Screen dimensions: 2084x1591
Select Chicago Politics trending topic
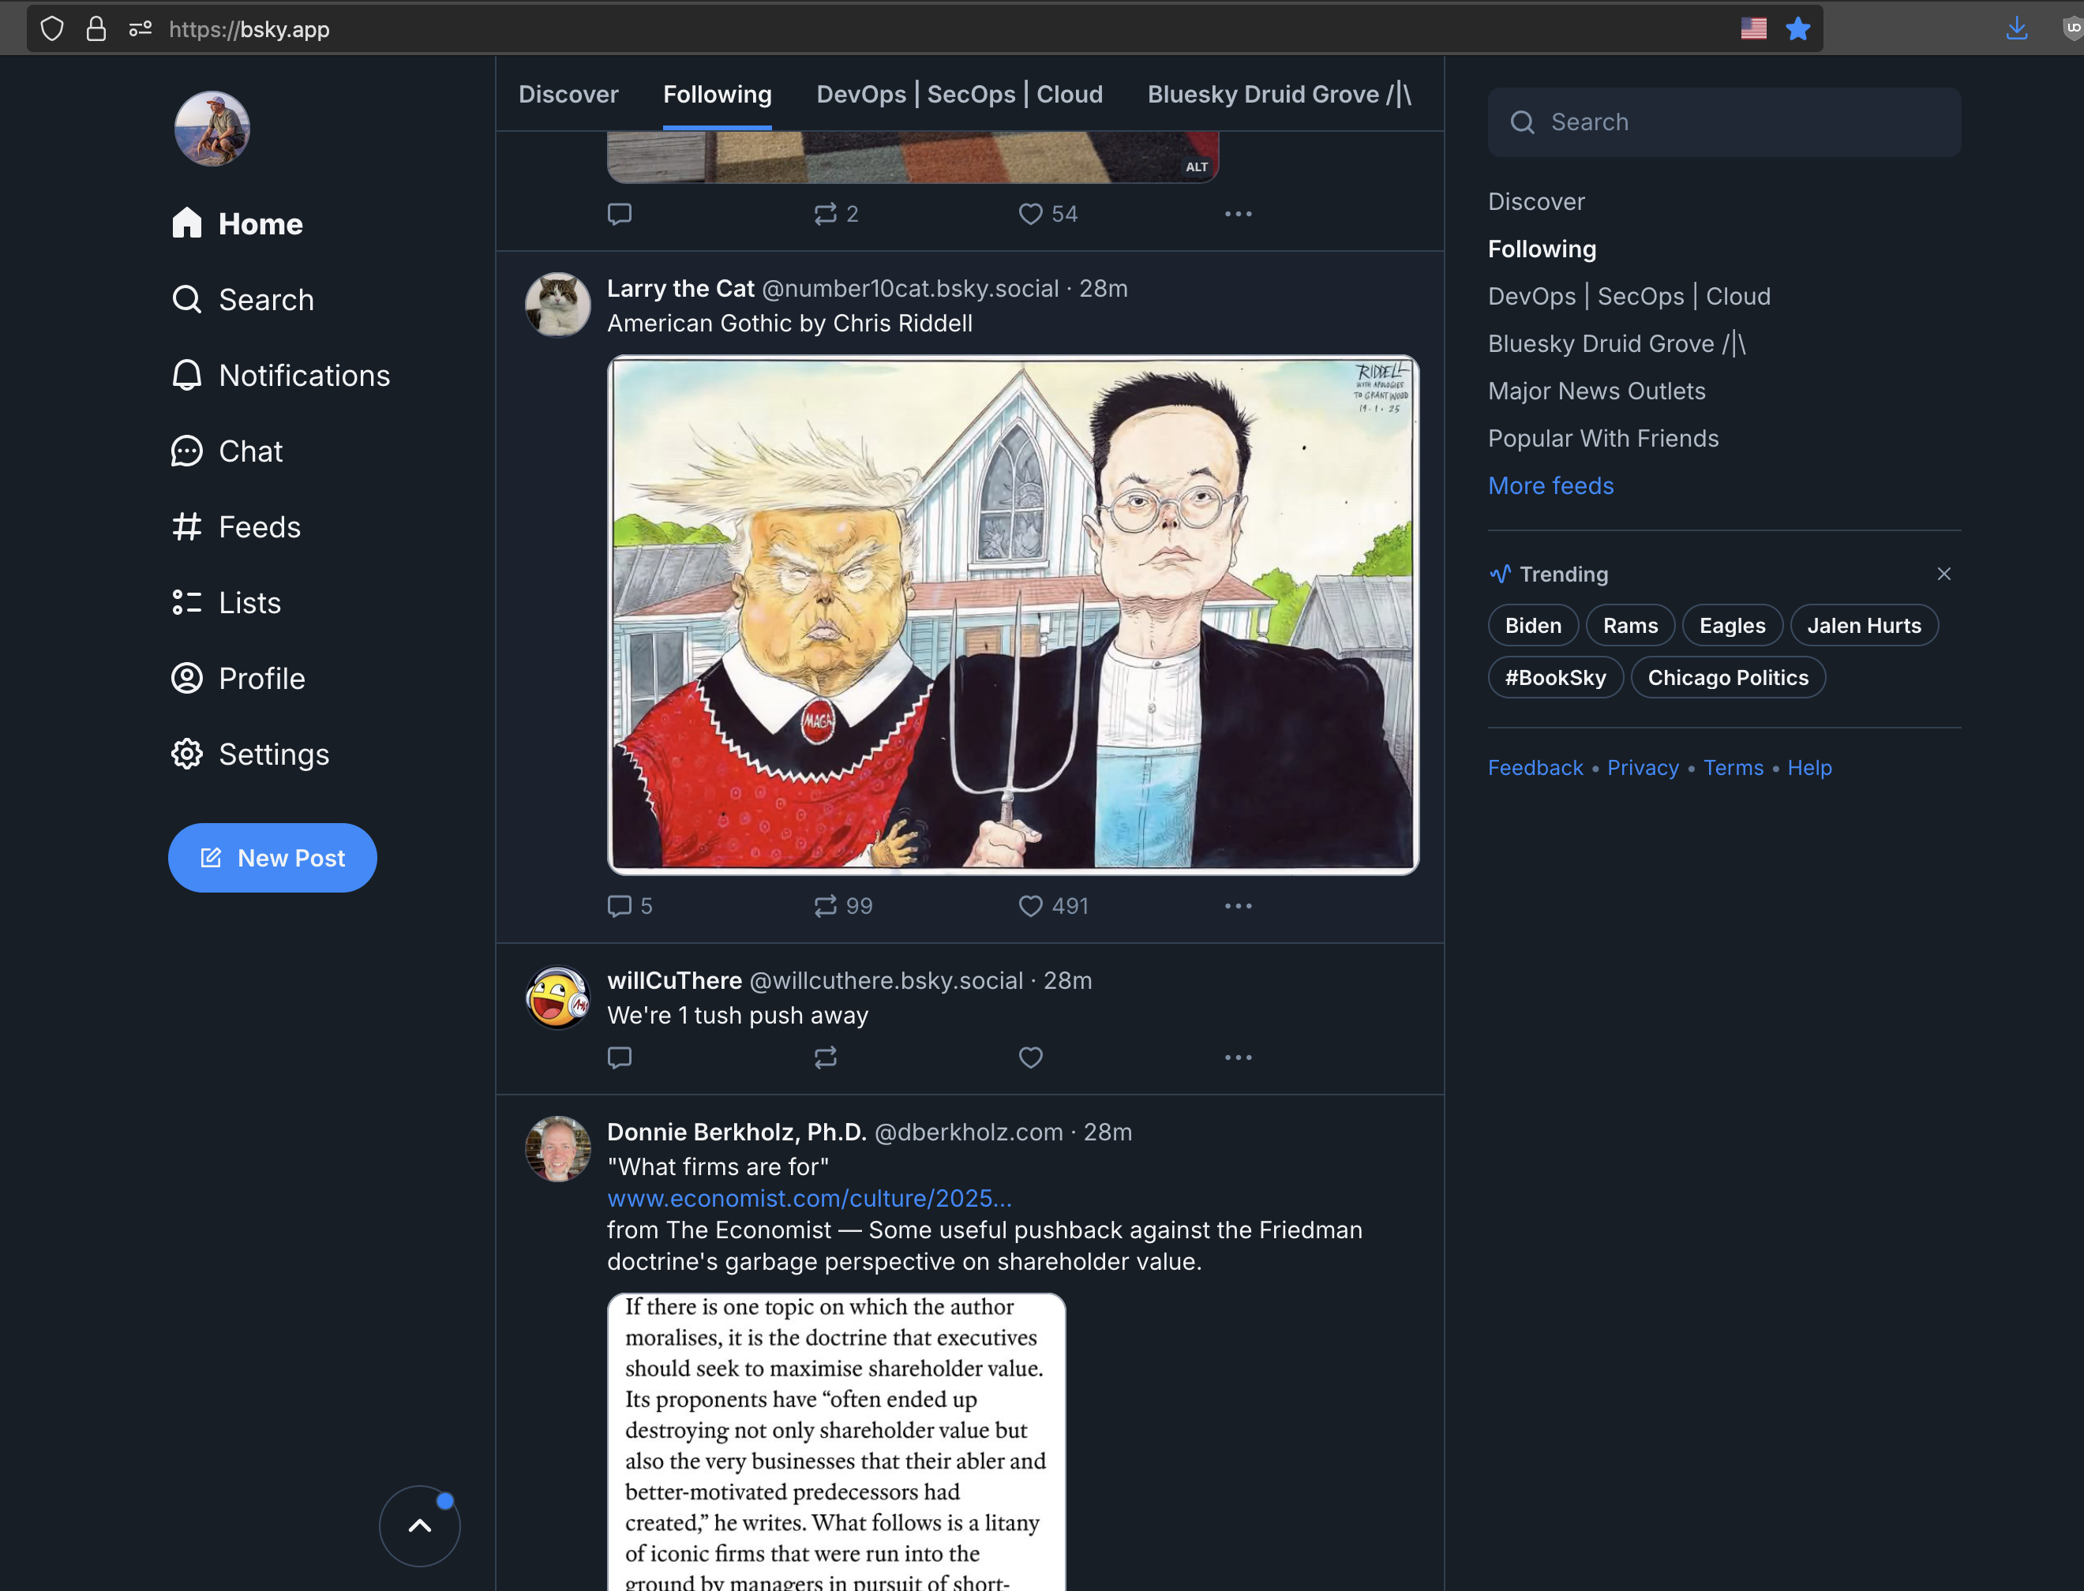pyautogui.click(x=1728, y=677)
